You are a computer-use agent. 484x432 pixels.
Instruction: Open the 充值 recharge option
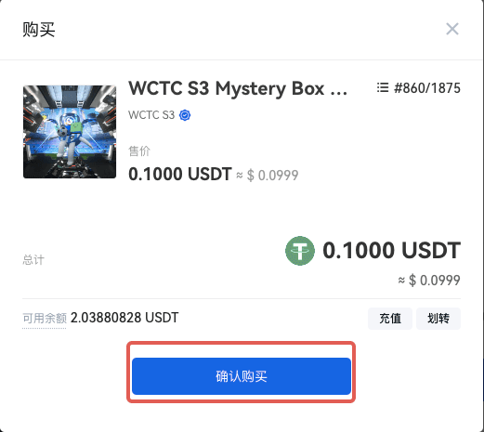click(x=390, y=319)
